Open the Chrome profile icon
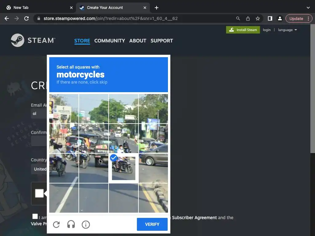This screenshot has height=236, width=315. point(280,18)
